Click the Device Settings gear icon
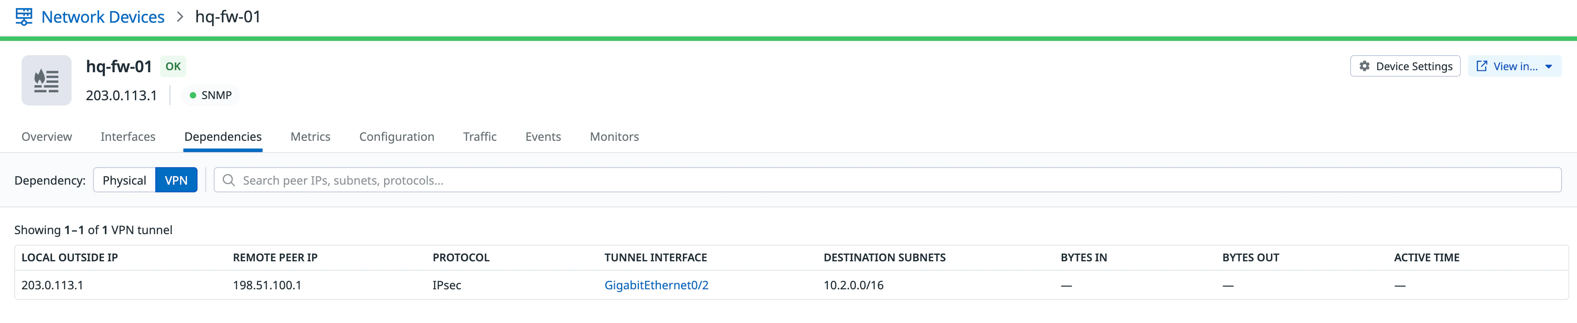Image resolution: width=1577 pixels, height=323 pixels. click(1364, 66)
